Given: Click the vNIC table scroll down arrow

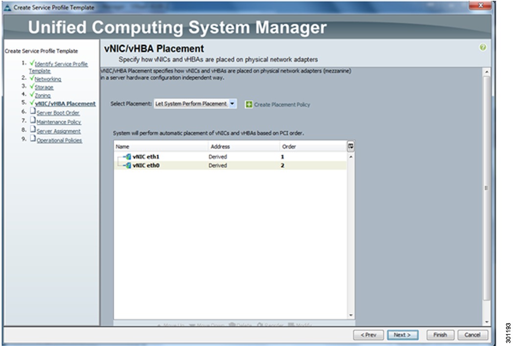Looking at the screenshot, I should coord(351,315).
